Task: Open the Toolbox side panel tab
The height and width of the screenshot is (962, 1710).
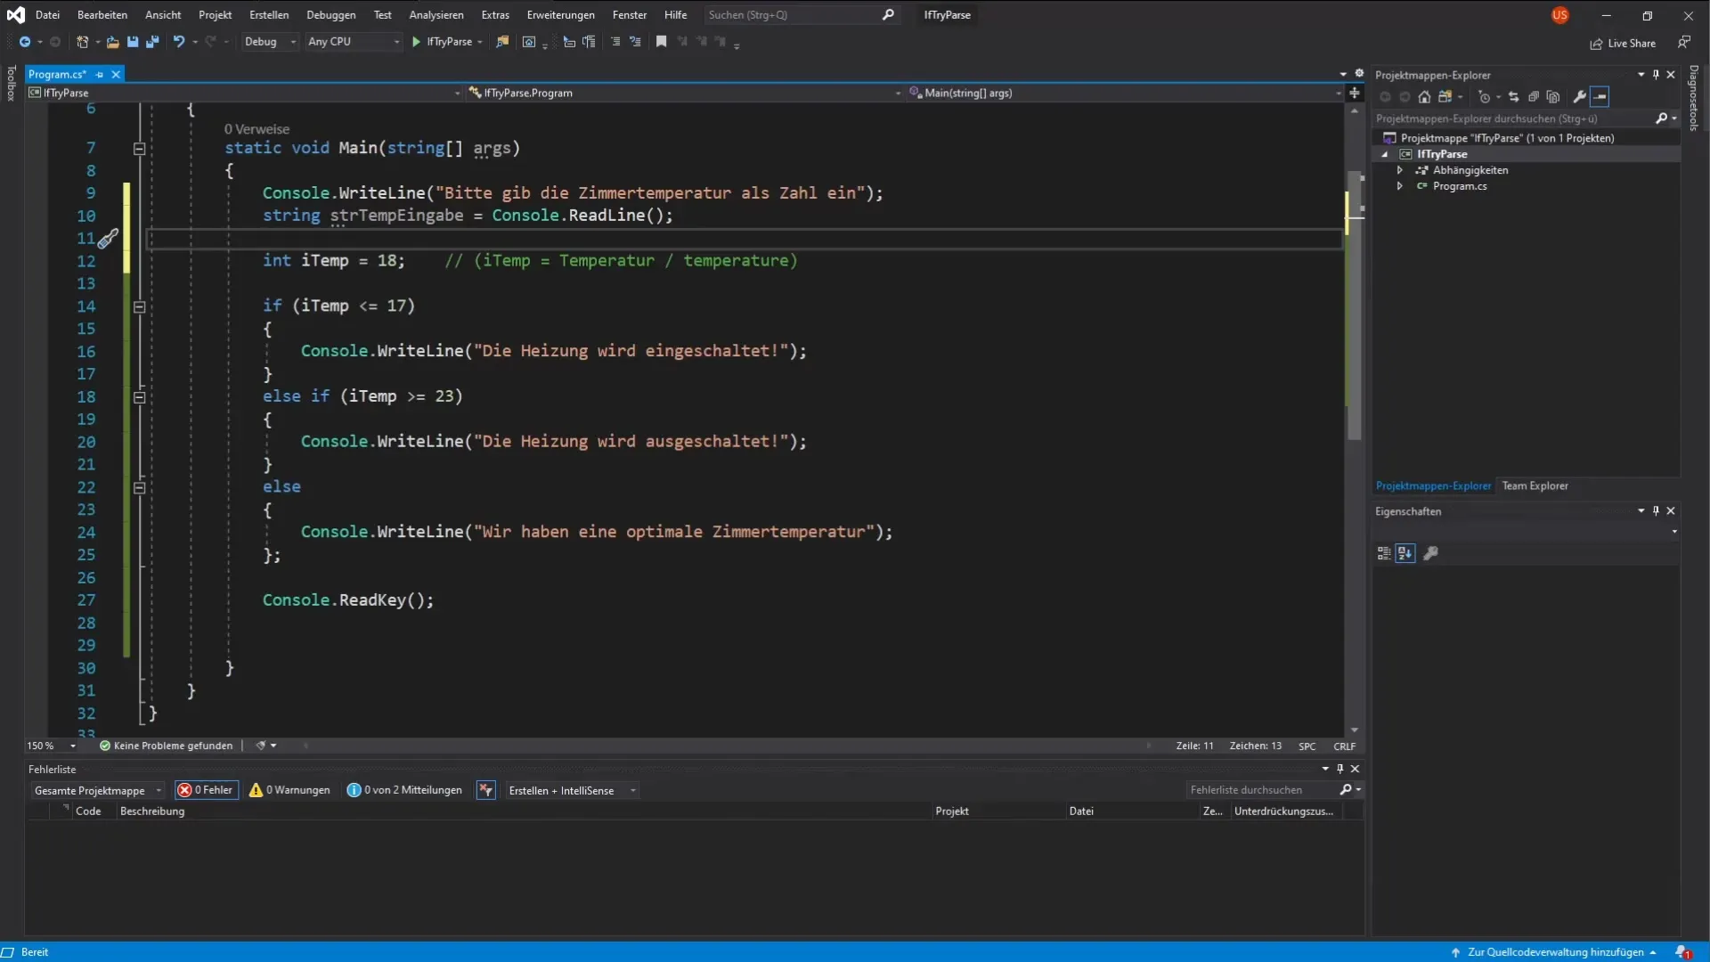Action: tap(11, 84)
